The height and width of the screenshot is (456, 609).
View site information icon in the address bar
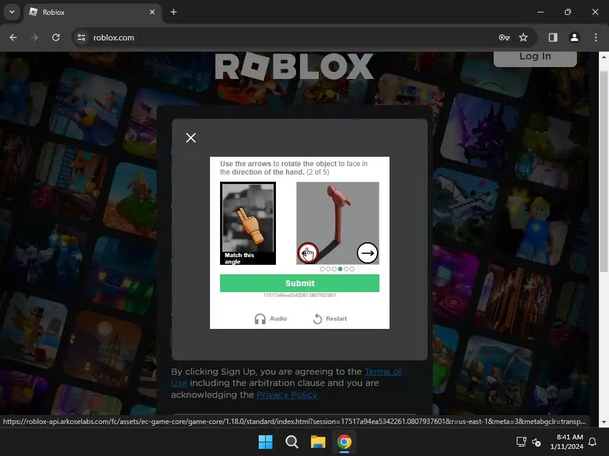(81, 37)
